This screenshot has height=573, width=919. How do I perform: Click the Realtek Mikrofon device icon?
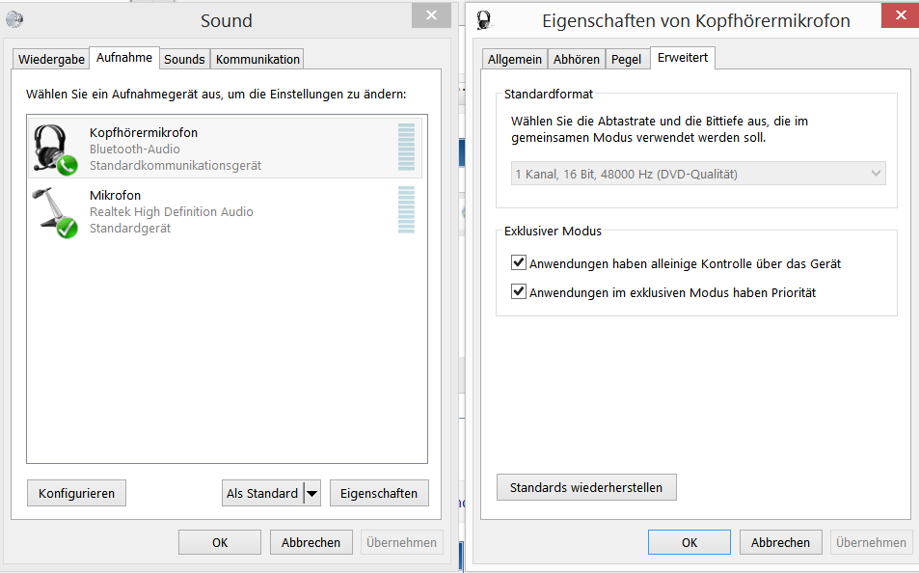55,211
